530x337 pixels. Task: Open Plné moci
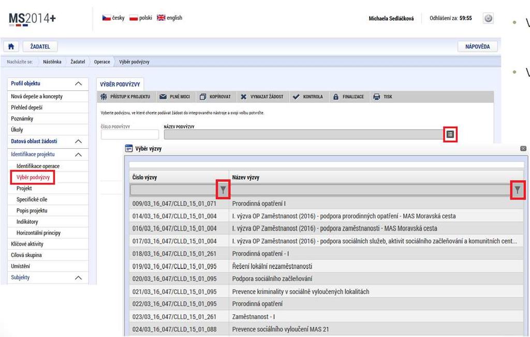point(175,97)
